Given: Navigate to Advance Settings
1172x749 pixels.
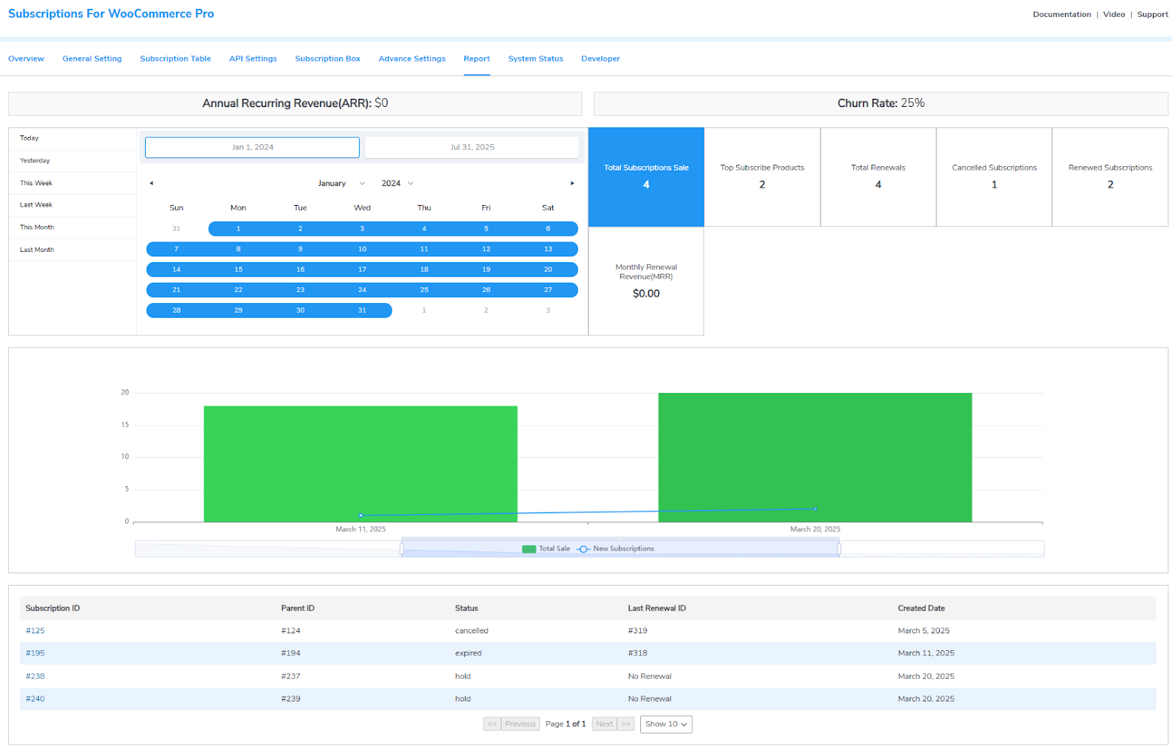Looking at the screenshot, I should [412, 59].
